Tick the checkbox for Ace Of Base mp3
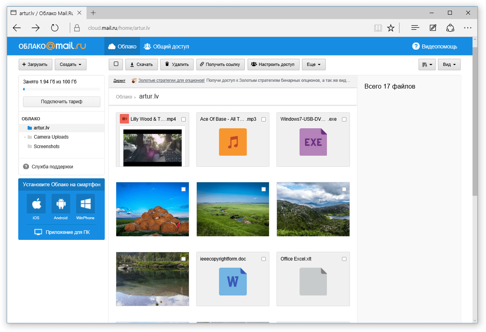 [x=264, y=119]
